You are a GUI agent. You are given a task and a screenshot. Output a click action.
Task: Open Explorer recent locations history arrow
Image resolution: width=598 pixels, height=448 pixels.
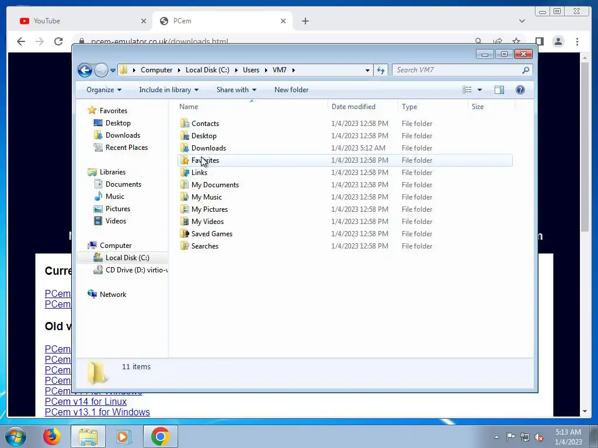point(113,70)
